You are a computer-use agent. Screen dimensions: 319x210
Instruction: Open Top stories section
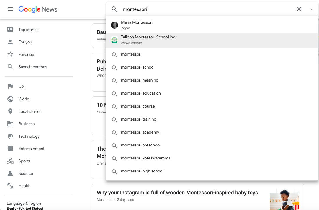coord(28,30)
